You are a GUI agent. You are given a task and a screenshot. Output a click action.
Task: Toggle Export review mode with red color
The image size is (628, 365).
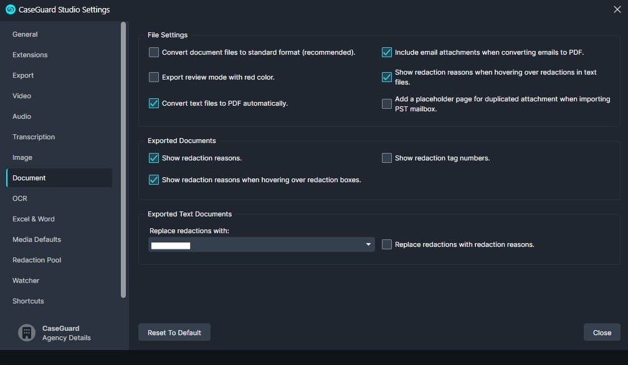pyautogui.click(x=154, y=77)
